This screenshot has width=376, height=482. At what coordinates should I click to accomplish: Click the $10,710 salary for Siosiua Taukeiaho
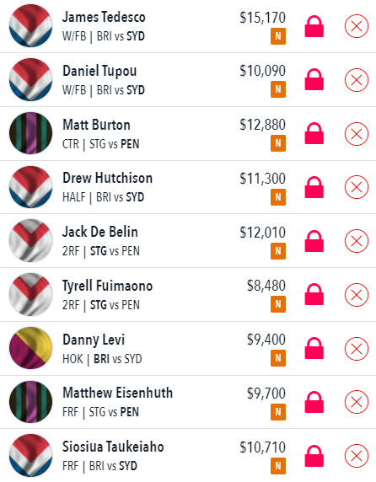(x=262, y=447)
